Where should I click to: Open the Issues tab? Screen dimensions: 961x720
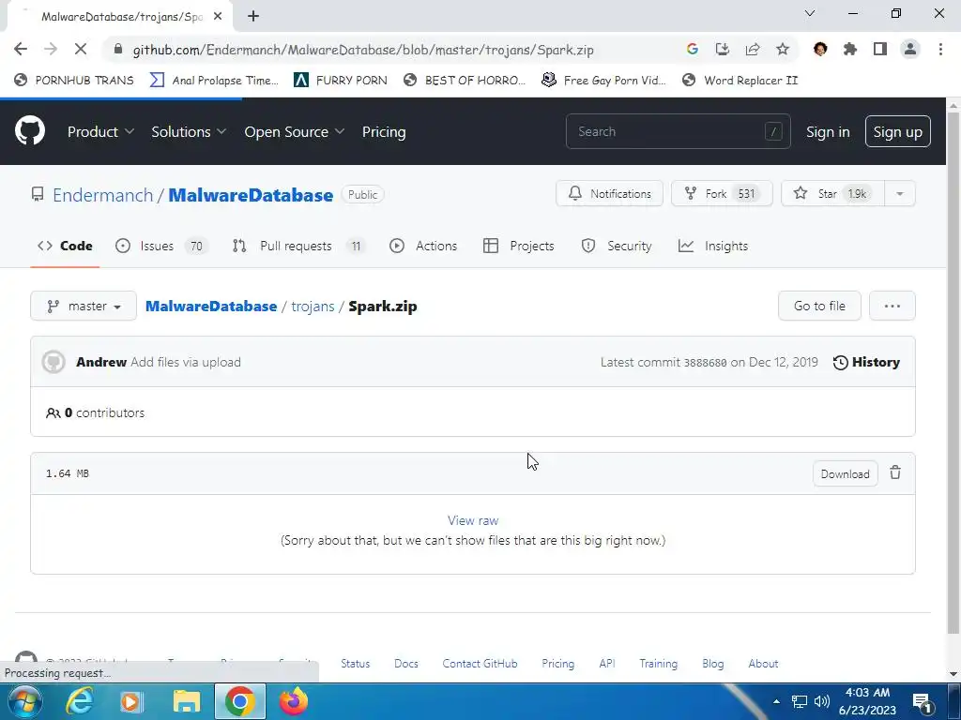161,246
